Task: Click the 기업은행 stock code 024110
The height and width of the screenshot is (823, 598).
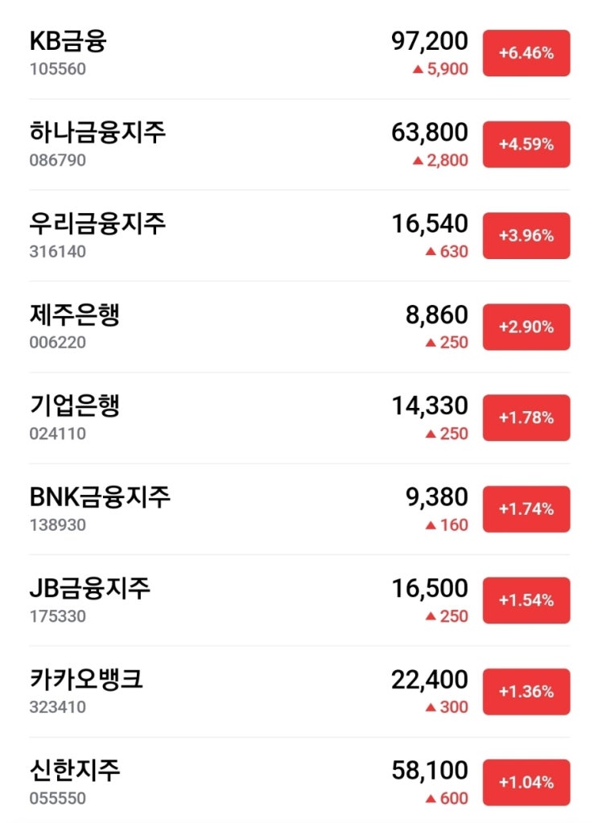Action: (57, 434)
